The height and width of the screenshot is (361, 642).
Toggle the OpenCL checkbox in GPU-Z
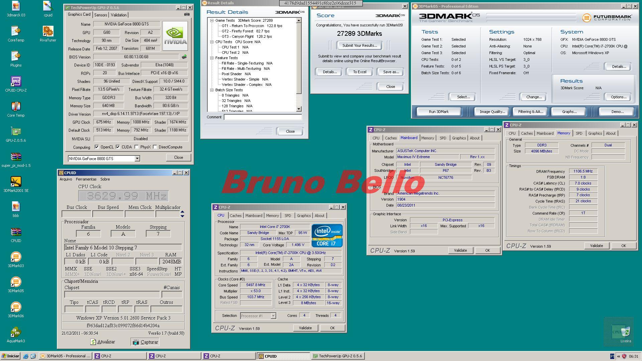[x=97, y=147]
